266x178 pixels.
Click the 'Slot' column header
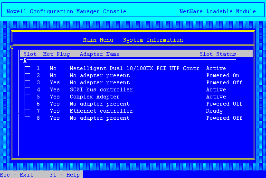[x=30, y=54]
